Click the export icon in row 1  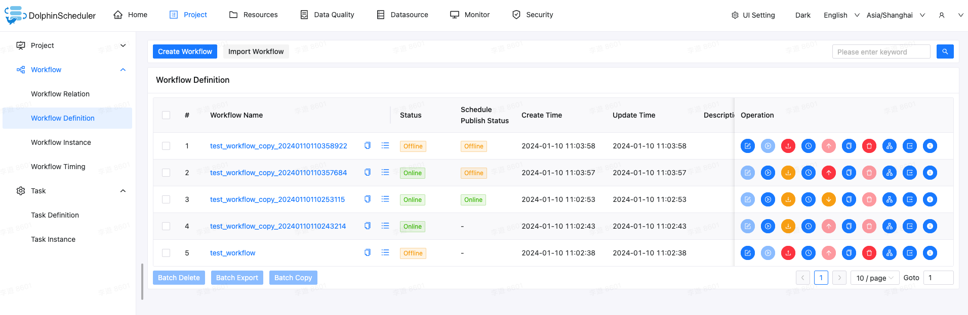(909, 146)
